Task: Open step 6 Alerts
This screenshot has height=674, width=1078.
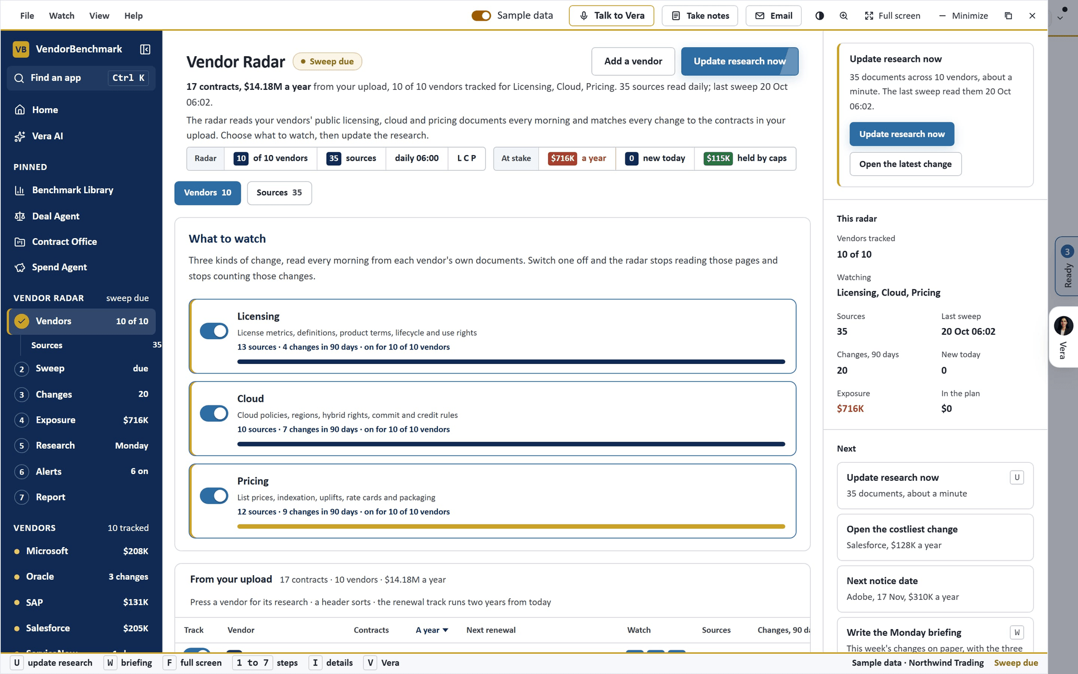Action: [x=81, y=471]
